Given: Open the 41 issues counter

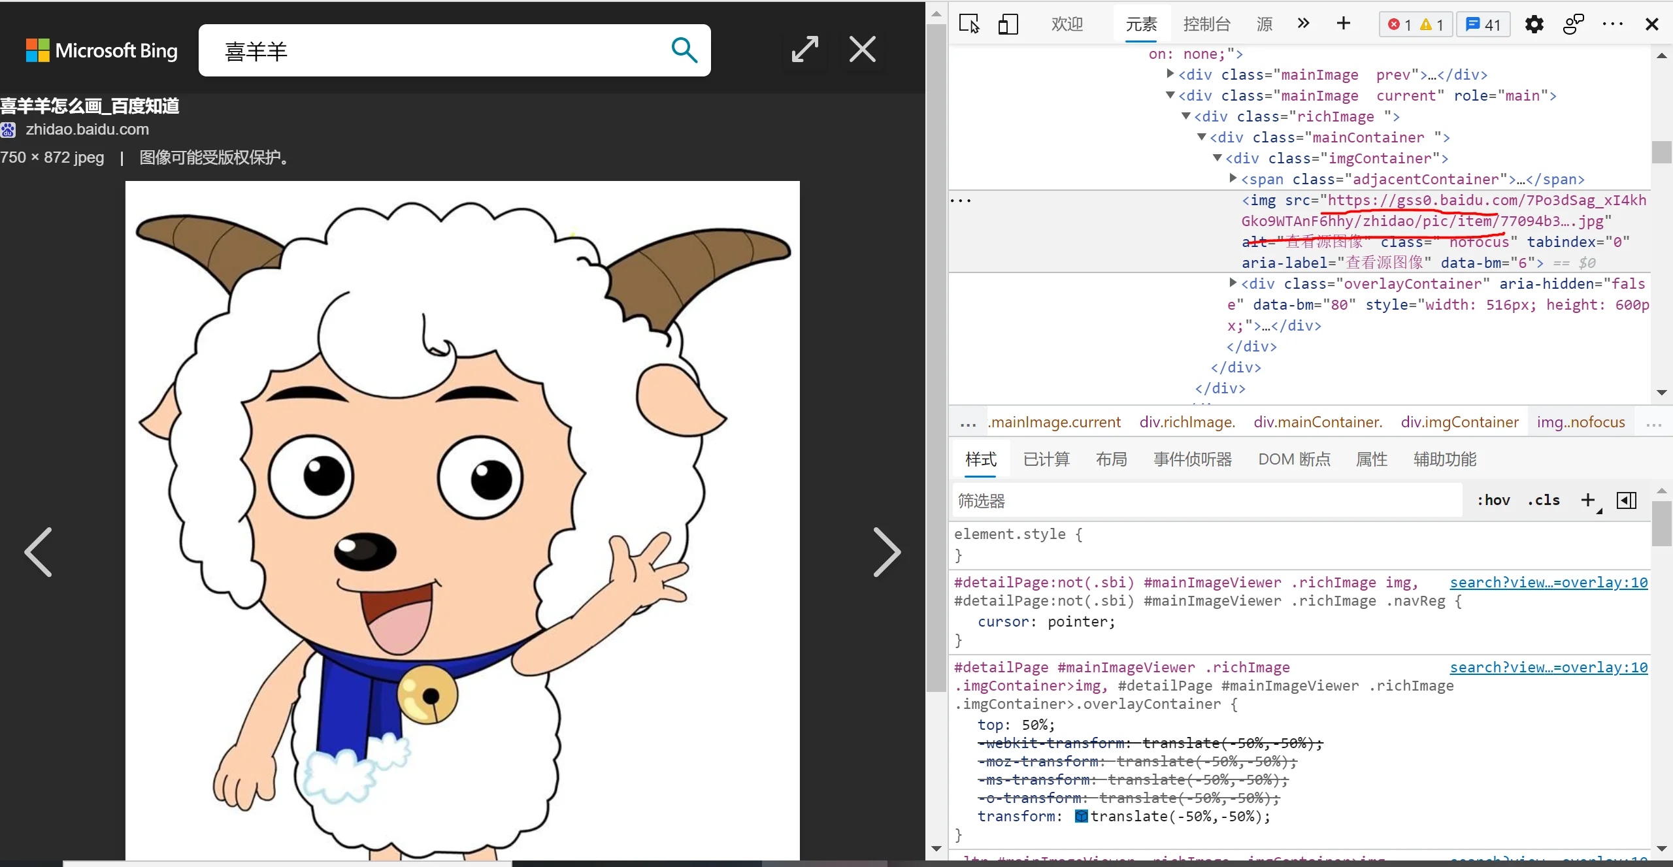Looking at the screenshot, I should tap(1483, 25).
